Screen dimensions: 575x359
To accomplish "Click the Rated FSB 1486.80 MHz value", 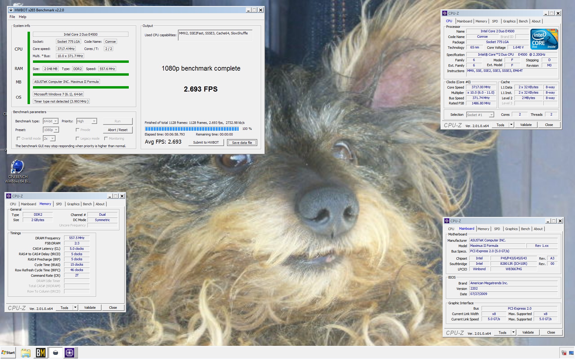I will [x=481, y=104].
